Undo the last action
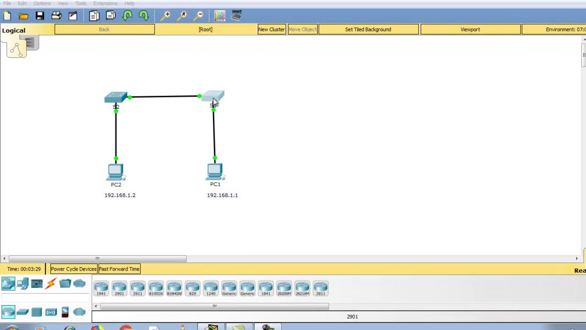 coord(127,16)
